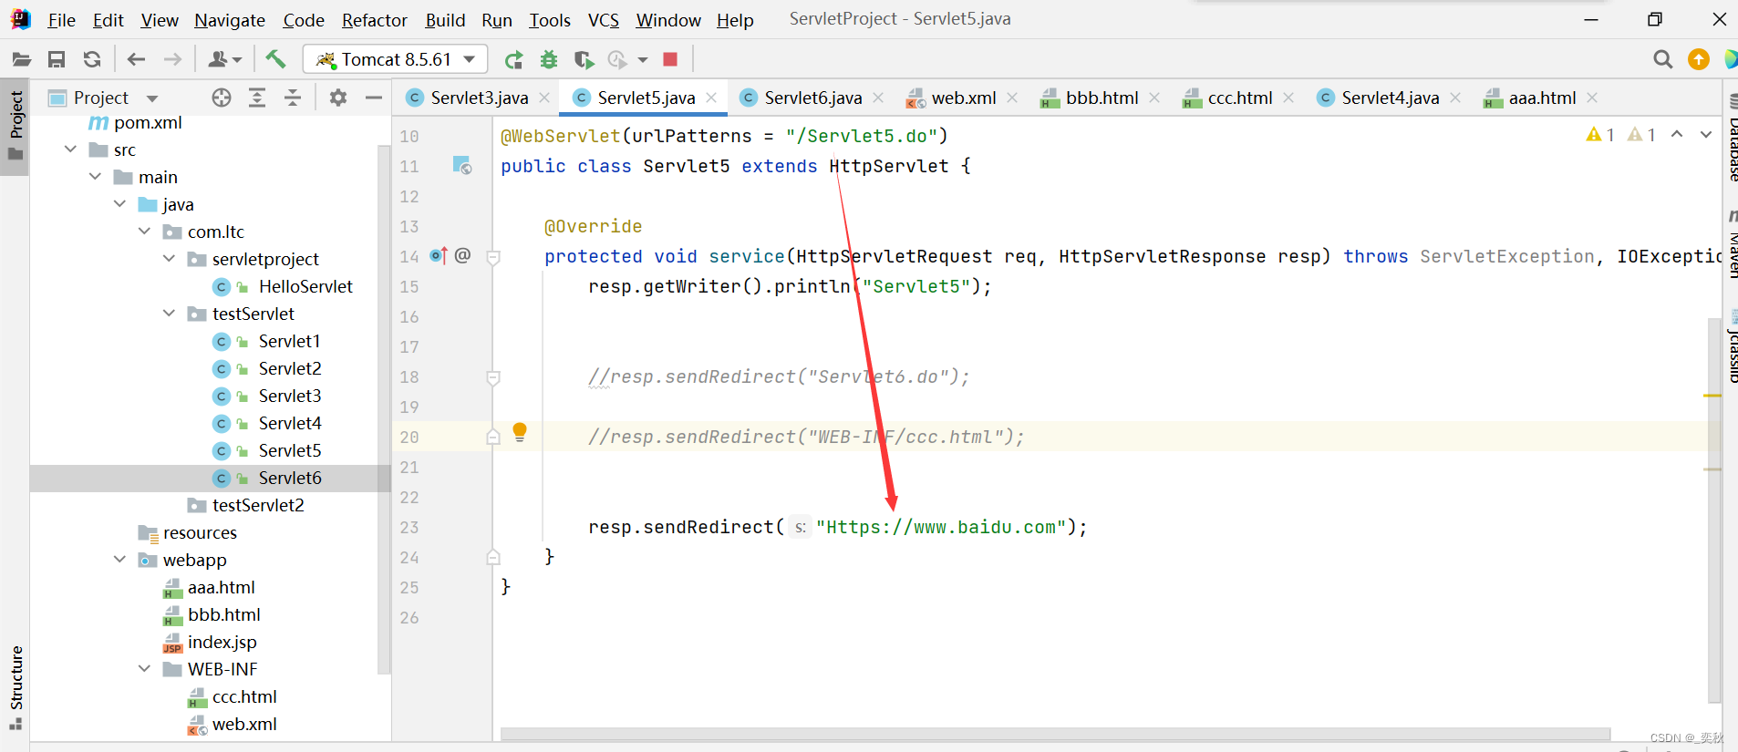Save all files with floppy icon
1738x752 pixels.
pyautogui.click(x=57, y=59)
